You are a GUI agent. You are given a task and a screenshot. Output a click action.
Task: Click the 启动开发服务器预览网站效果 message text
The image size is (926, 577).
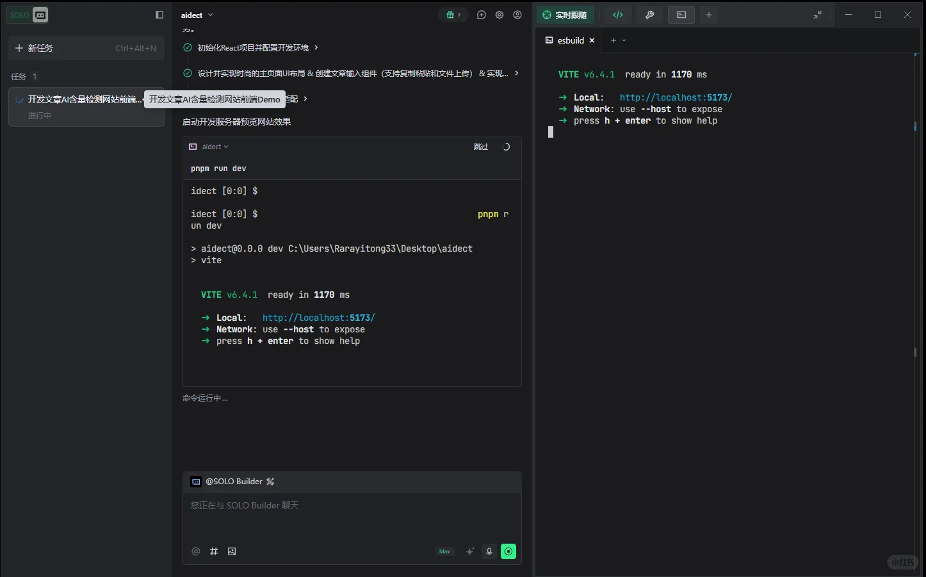tap(237, 122)
